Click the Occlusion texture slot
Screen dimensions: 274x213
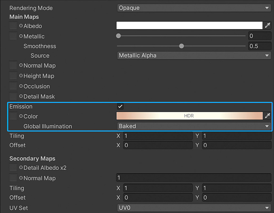[13, 86]
